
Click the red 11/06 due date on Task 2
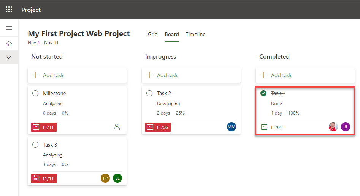158,127
